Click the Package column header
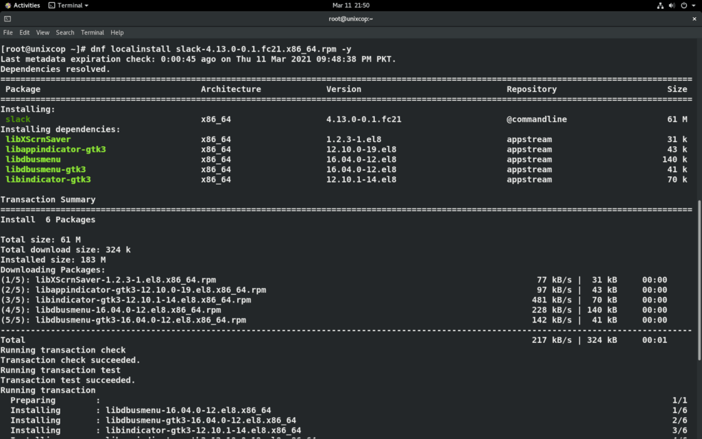The width and height of the screenshot is (702, 439). coord(23,89)
